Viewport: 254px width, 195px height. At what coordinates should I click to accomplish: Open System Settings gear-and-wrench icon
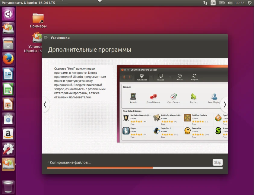click(x=8, y=149)
